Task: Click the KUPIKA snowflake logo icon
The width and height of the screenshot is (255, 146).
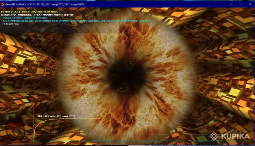Action: click(214, 136)
